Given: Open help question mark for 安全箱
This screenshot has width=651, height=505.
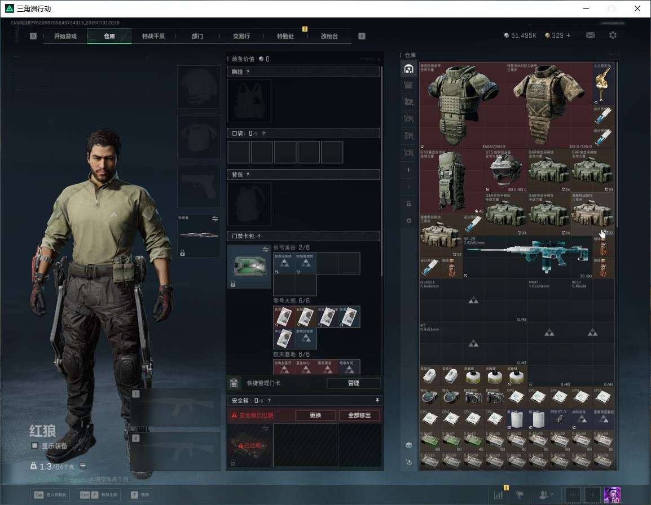Looking at the screenshot, I should pyautogui.click(x=270, y=400).
